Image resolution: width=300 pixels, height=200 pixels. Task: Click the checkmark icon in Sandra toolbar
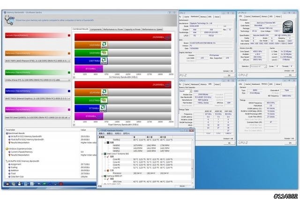[x=55, y=184]
